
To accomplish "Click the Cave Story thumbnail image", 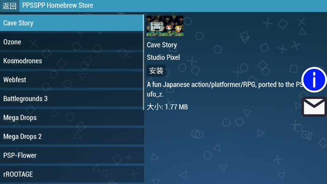I will tap(165, 26).
